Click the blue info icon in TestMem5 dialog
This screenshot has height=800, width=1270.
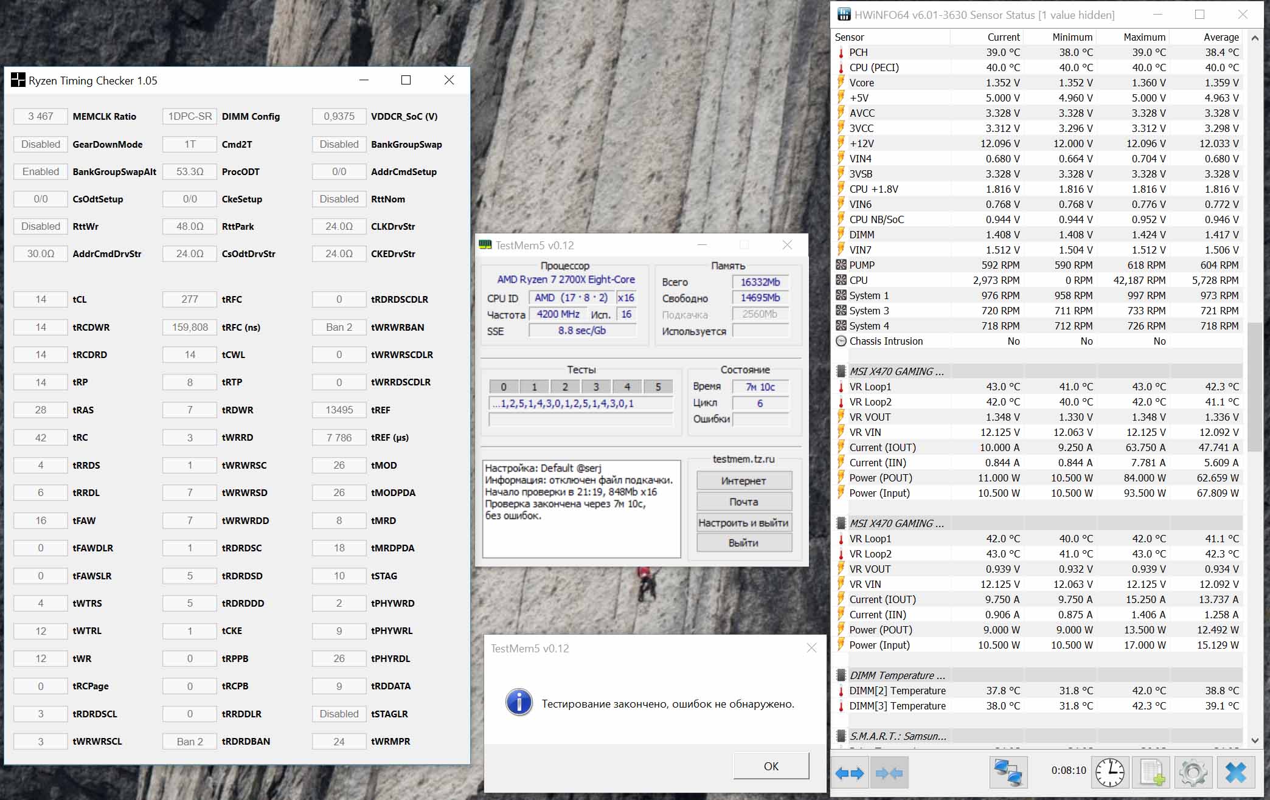tap(519, 703)
